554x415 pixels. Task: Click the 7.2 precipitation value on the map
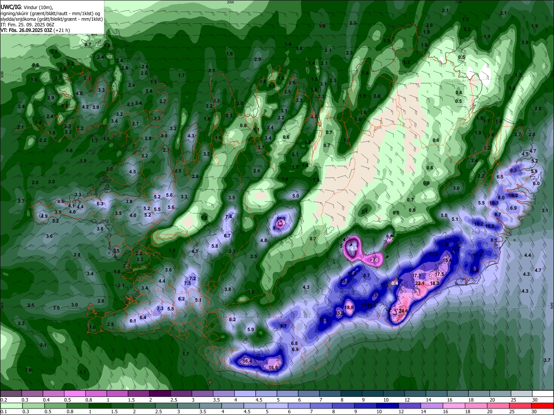click(193, 278)
